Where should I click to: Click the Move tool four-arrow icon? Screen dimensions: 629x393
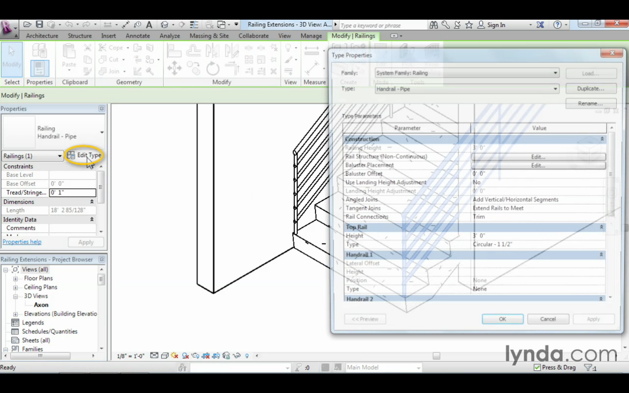click(174, 69)
